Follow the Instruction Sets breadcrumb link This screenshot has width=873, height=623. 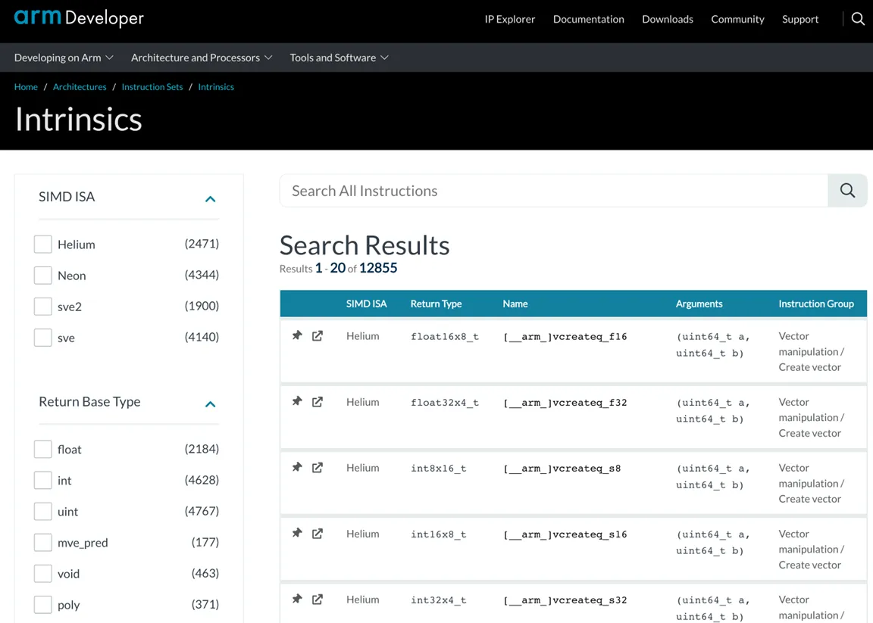coord(152,87)
